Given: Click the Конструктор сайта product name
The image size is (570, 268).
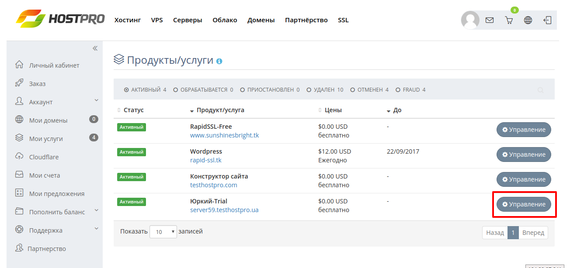Looking at the screenshot, I should 219,176.
